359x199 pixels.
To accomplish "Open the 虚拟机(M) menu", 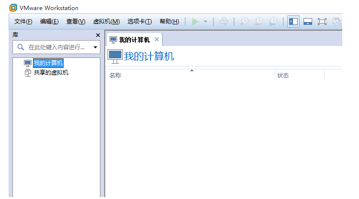I will pos(106,22).
